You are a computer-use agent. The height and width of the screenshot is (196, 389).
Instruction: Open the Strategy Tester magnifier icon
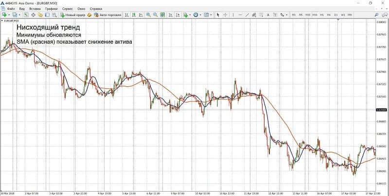[x=54, y=15]
